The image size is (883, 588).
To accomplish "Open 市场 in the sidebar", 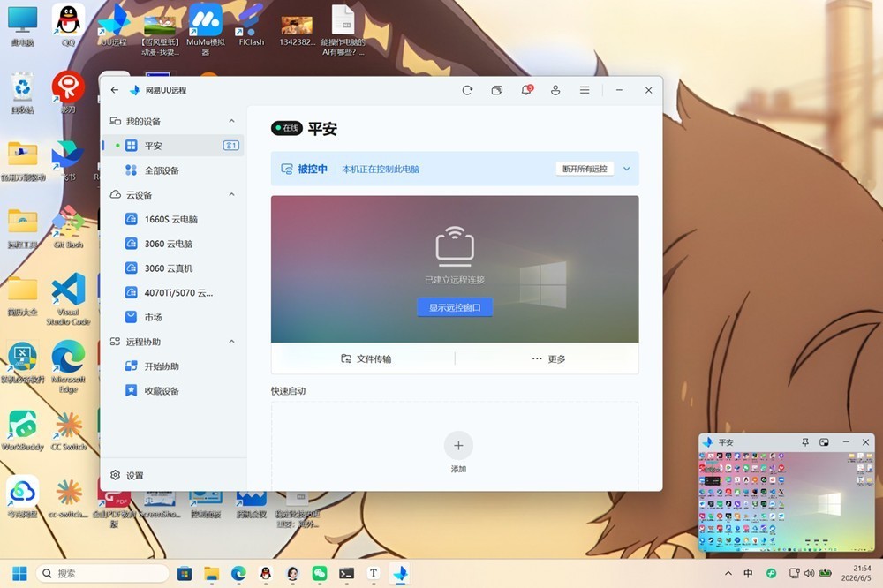I will point(173,317).
